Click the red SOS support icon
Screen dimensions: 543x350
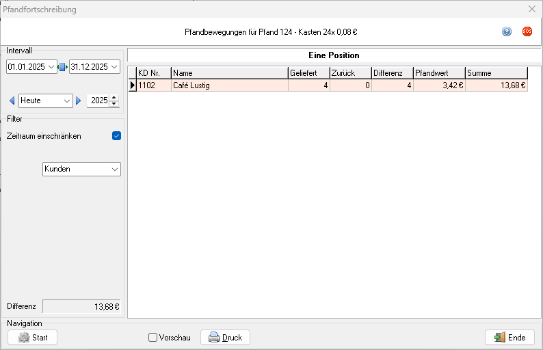(x=527, y=31)
